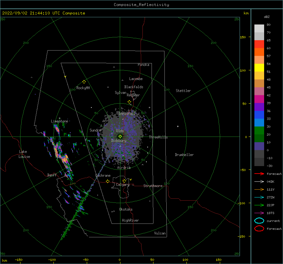Click the yellow diamond marker under Cochrane
The image size is (283, 264).
[108, 181]
